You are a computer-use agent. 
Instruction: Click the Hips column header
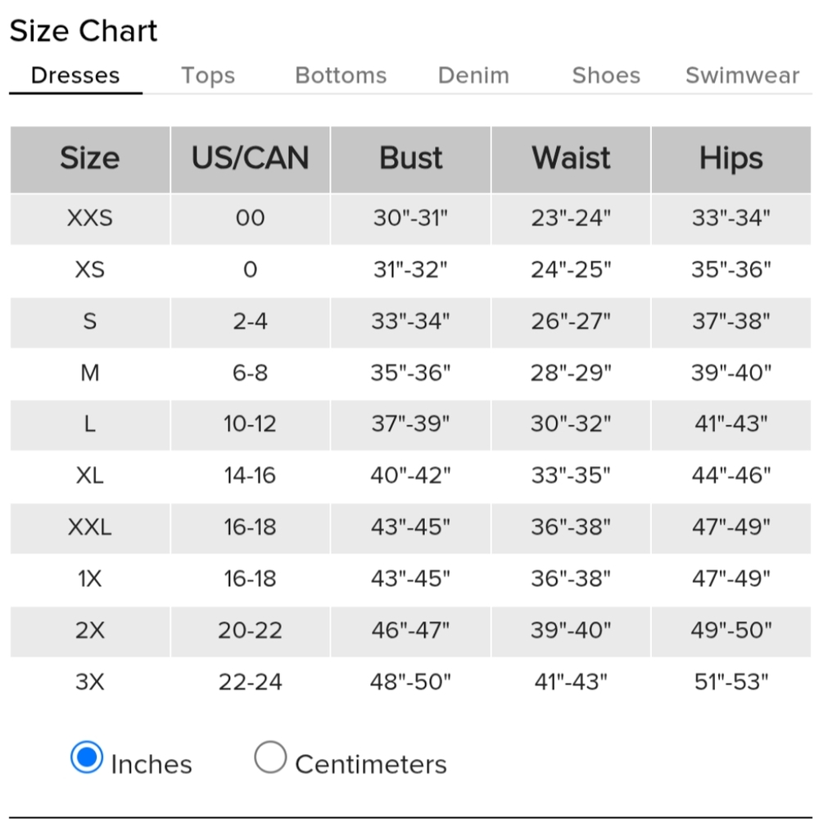click(731, 160)
